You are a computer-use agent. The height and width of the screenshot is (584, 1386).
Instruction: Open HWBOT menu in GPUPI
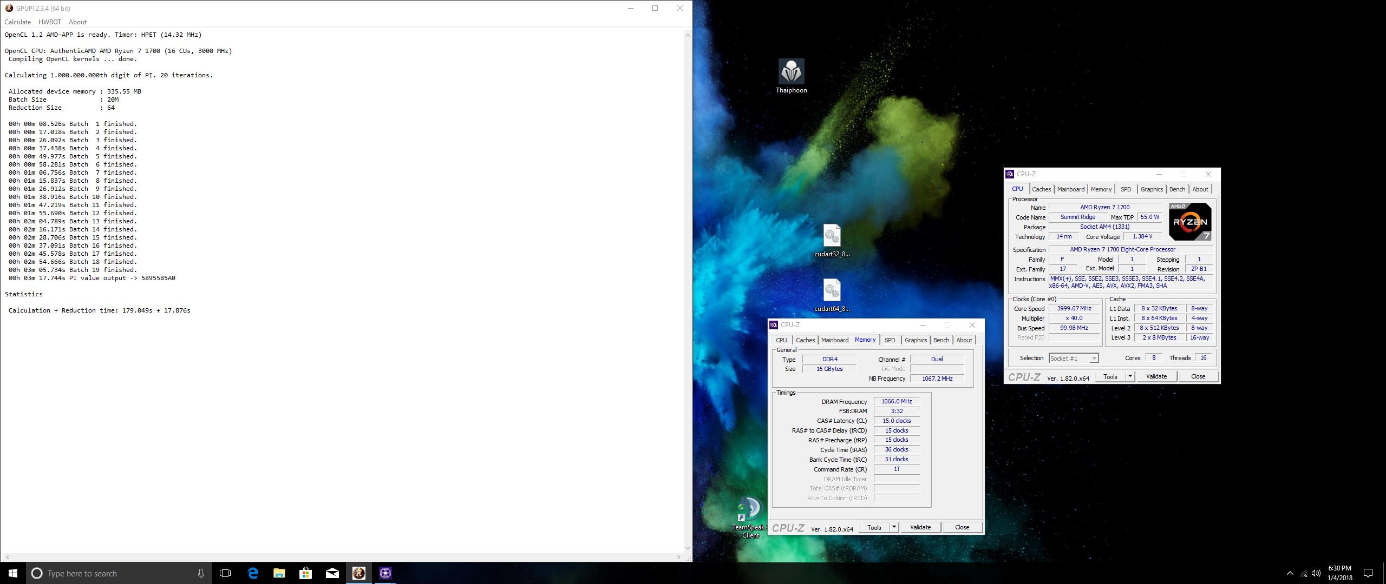[50, 22]
